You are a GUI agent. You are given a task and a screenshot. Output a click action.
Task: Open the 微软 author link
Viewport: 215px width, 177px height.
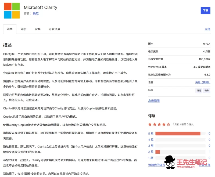[36, 13]
